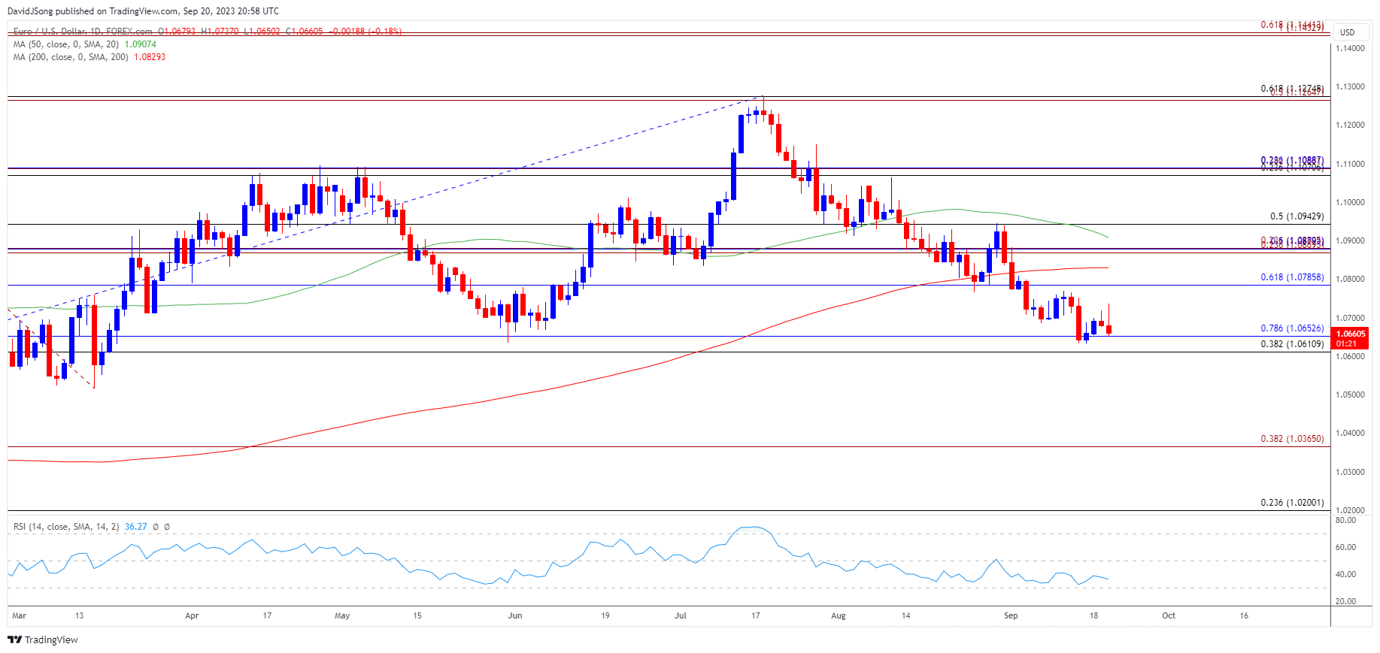Click the 1.03000 price axis label
Image resolution: width=1380 pixels, height=653 pixels.
point(1350,472)
